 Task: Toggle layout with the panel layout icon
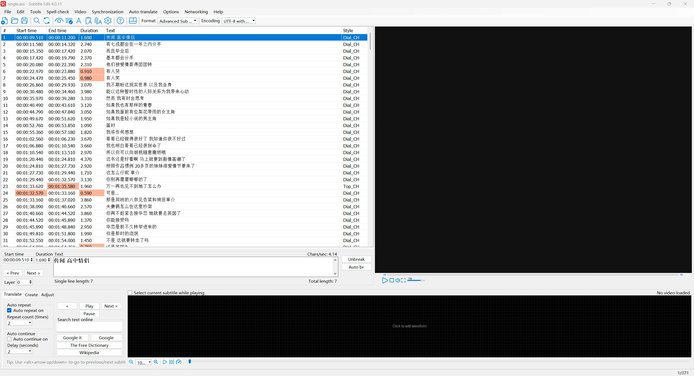click(x=133, y=21)
